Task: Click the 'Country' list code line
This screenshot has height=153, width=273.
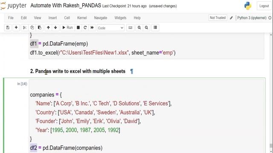Action: coord(95,112)
